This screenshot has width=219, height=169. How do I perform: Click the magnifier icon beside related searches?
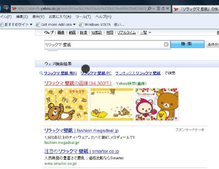pos(41,73)
